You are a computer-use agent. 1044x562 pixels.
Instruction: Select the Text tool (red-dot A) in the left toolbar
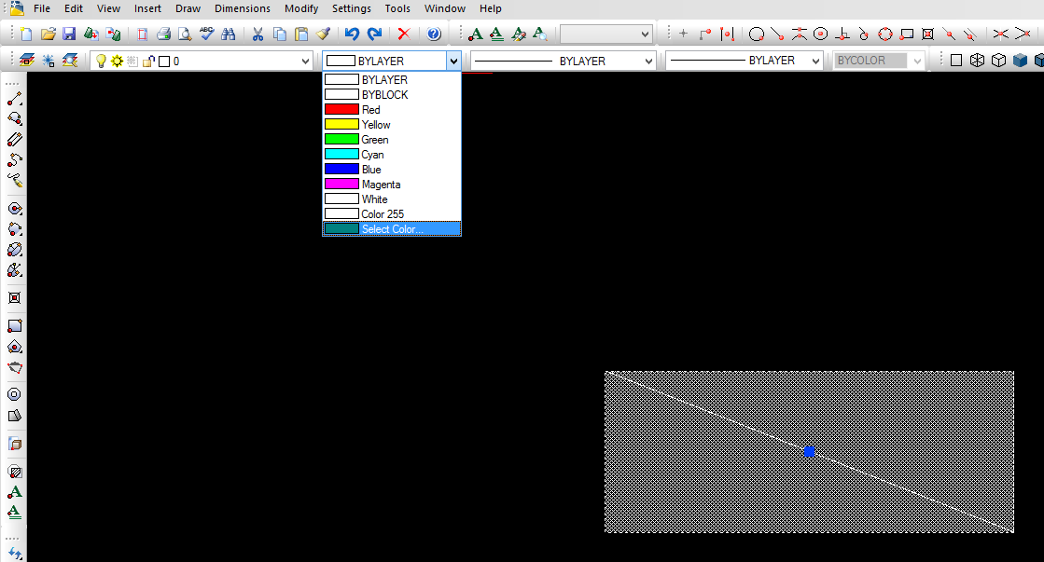click(15, 492)
